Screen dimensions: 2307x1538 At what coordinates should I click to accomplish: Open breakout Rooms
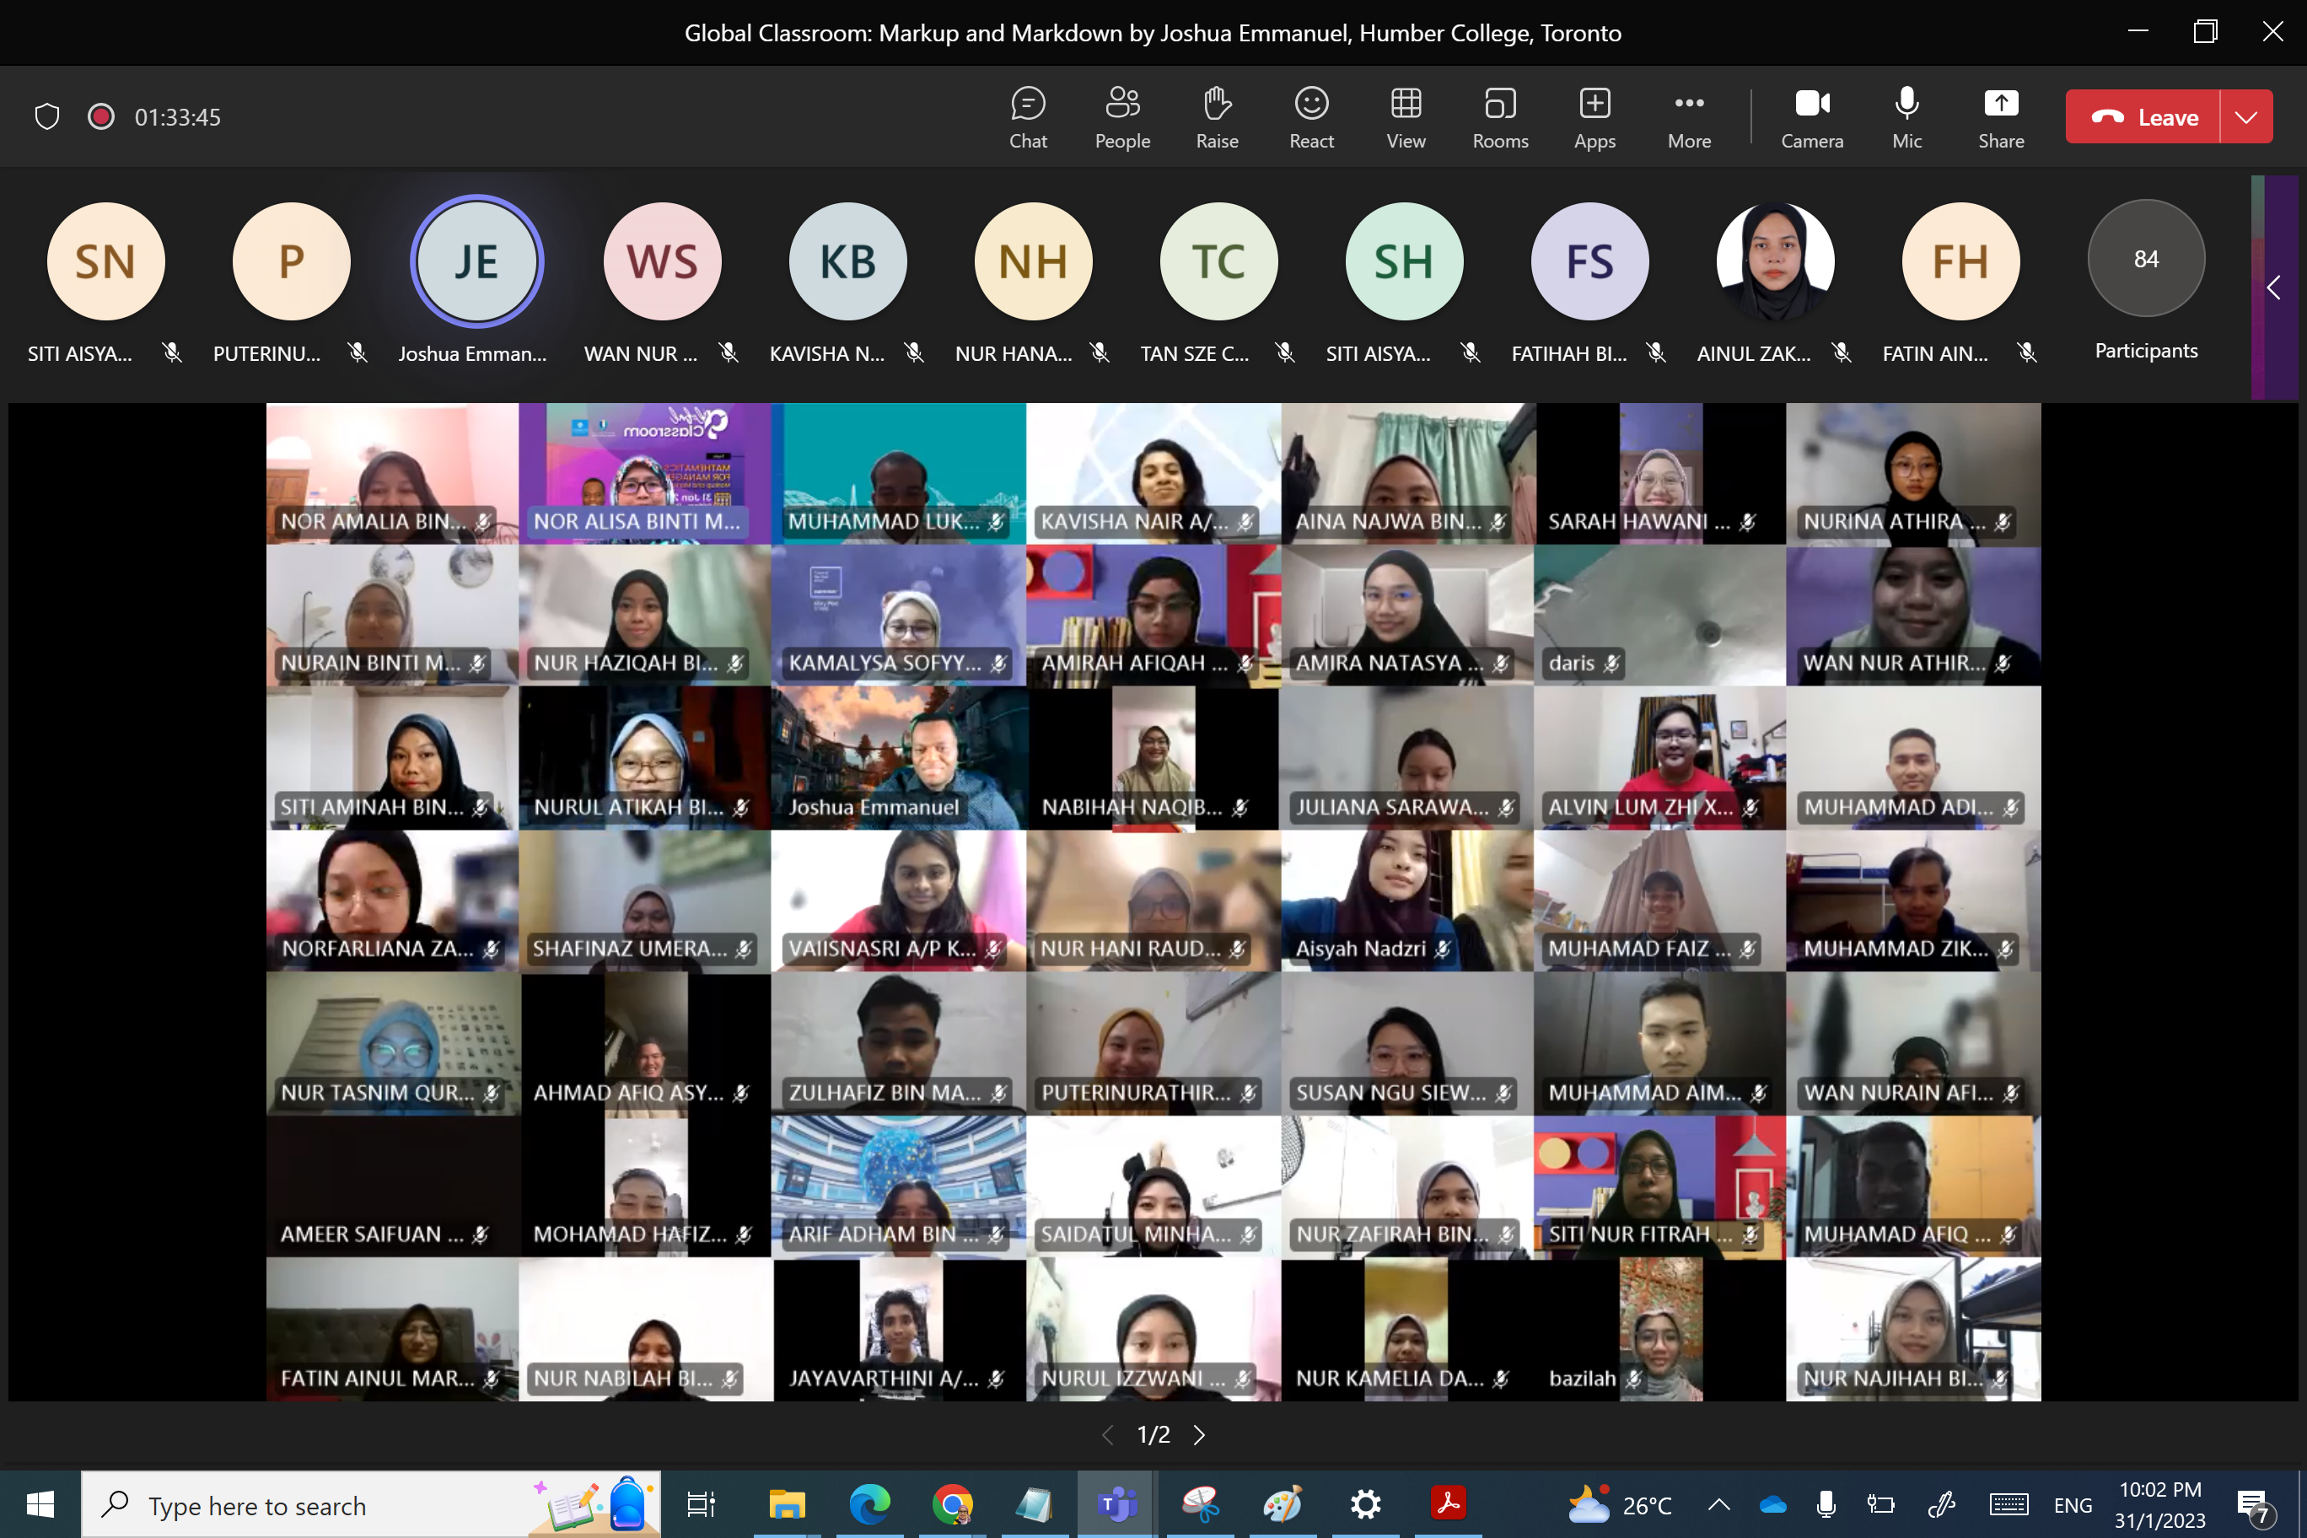click(1500, 118)
